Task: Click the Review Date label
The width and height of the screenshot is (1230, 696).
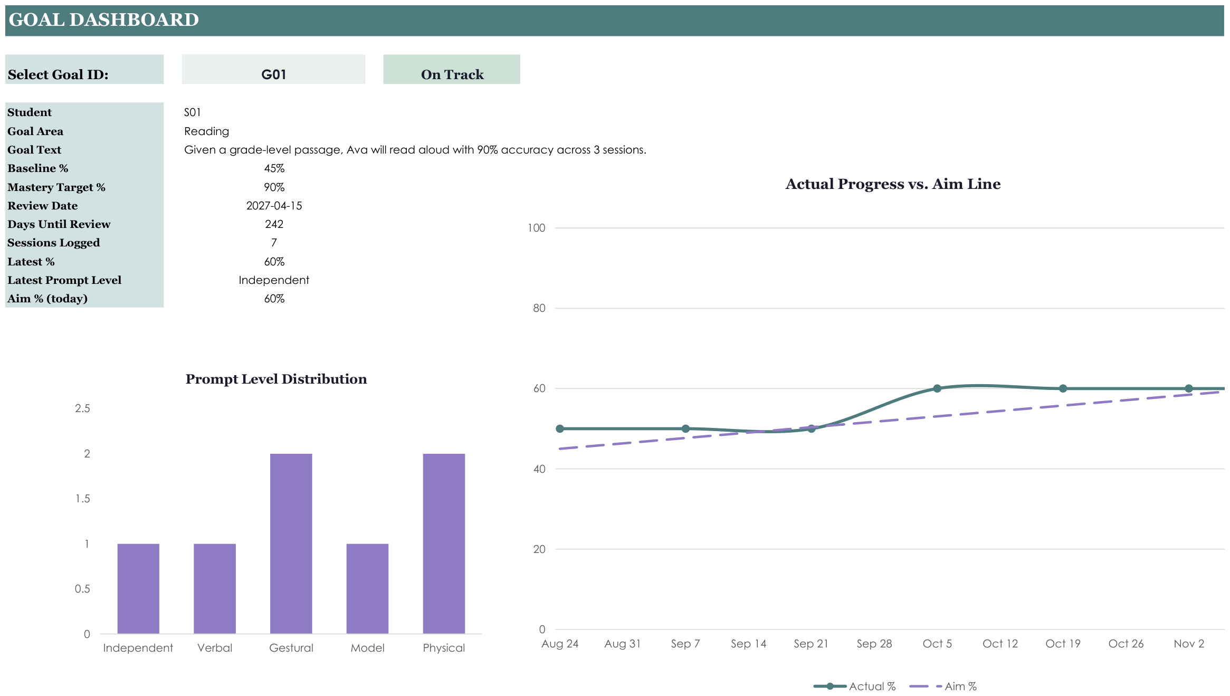Action: [43, 206]
